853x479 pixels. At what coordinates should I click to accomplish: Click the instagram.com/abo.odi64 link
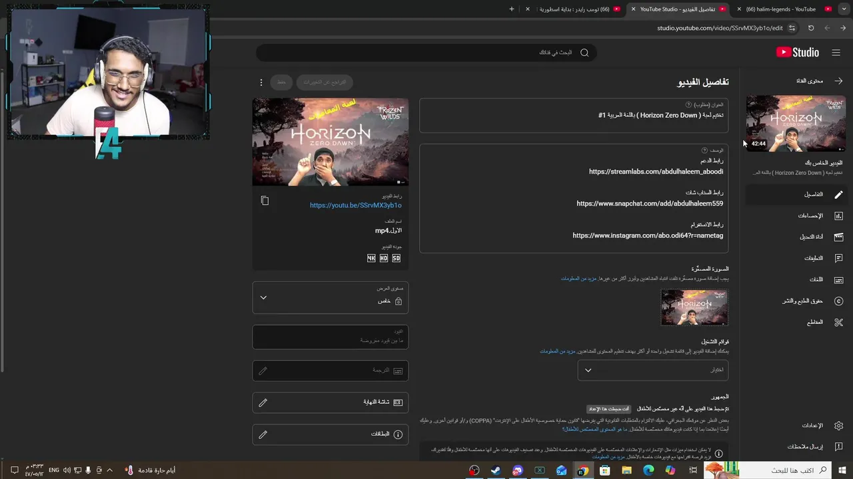648,236
